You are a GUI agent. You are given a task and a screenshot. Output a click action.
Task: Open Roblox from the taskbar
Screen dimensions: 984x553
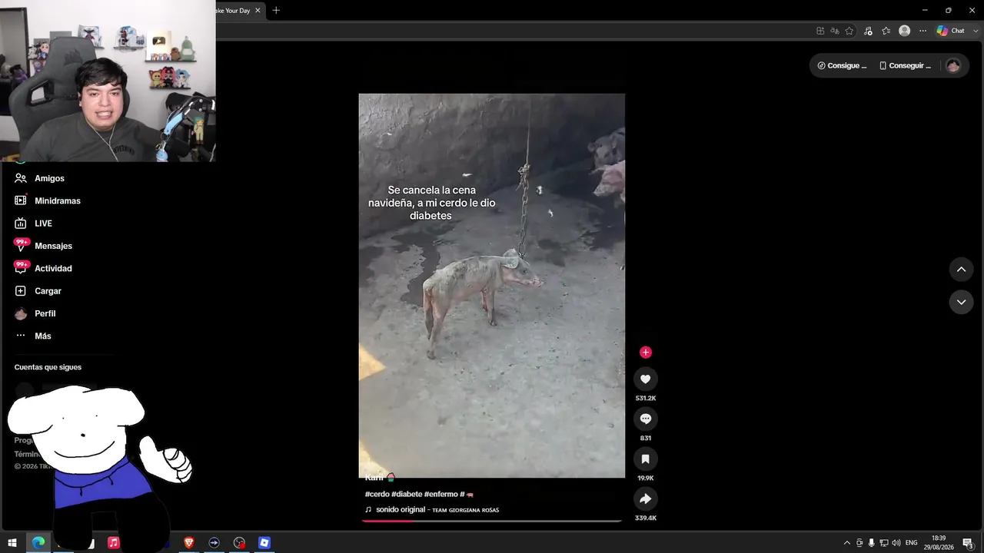pyautogui.click(x=264, y=543)
